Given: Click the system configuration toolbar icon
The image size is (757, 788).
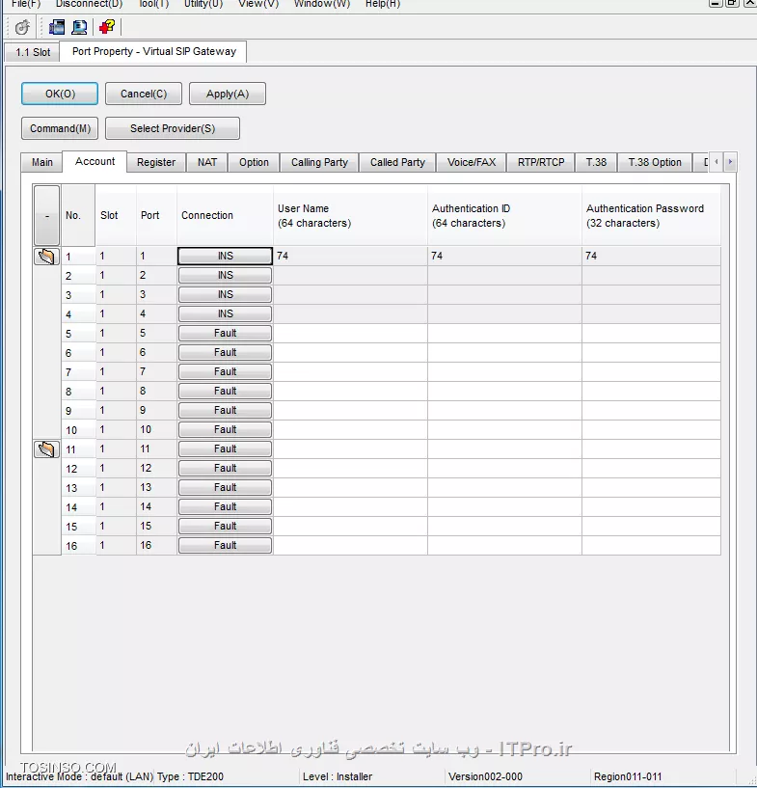Looking at the screenshot, I should point(56,27).
